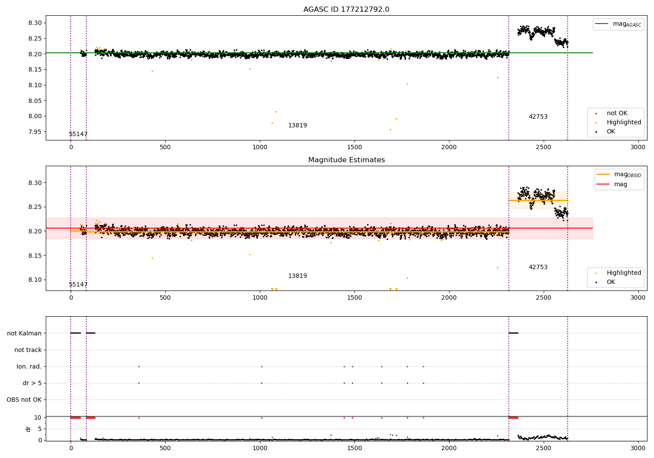Screen dimensions: 654x458
Task: Click the 1500 x-tick label under top plot
Action: [354, 147]
